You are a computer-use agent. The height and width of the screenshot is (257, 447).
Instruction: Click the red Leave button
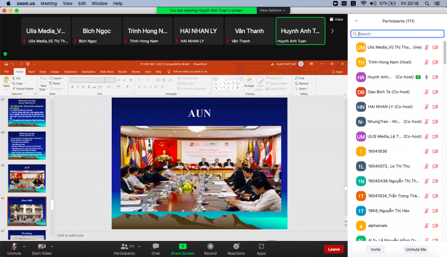tap(334, 249)
